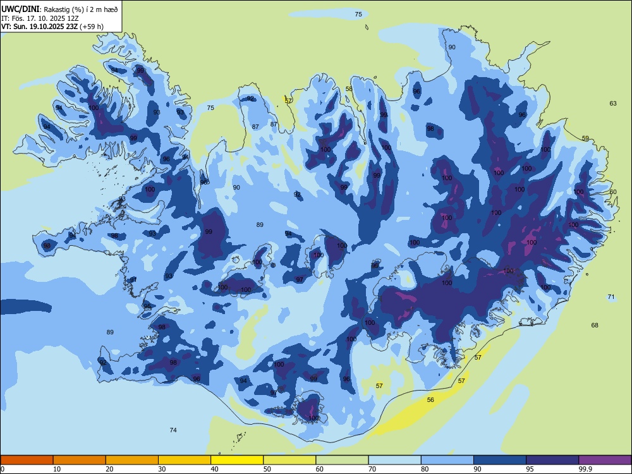Click the IT: Fös. 17. 10. 2025 12Z line
This screenshot has width=632, height=474.
coord(39,18)
